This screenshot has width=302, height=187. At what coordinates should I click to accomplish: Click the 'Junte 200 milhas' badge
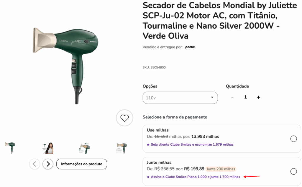click(x=221, y=169)
